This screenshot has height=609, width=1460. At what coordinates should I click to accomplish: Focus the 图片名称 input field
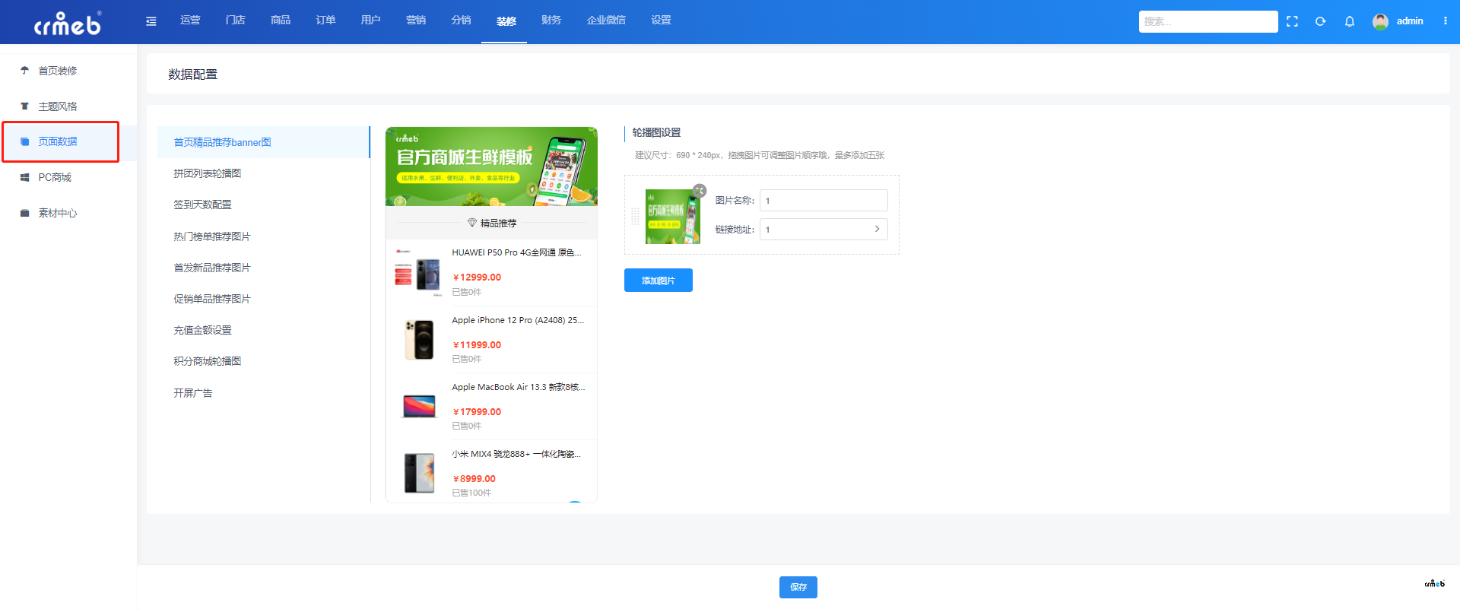coord(824,201)
